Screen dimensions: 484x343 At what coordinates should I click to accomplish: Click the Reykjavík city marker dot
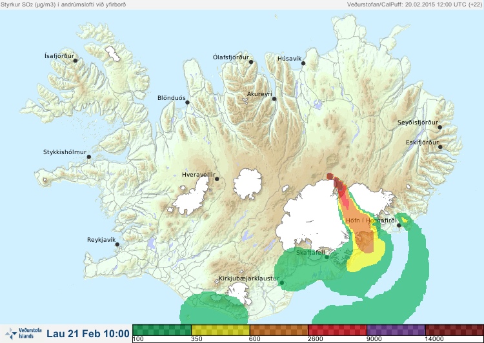pos(117,244)
